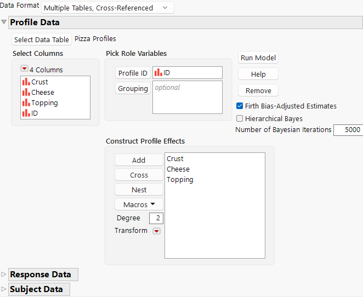This screenshot has width=363, height=297.
Task: Expand the Response Data section
Action: pyautogui.click(x=4, y=275)
